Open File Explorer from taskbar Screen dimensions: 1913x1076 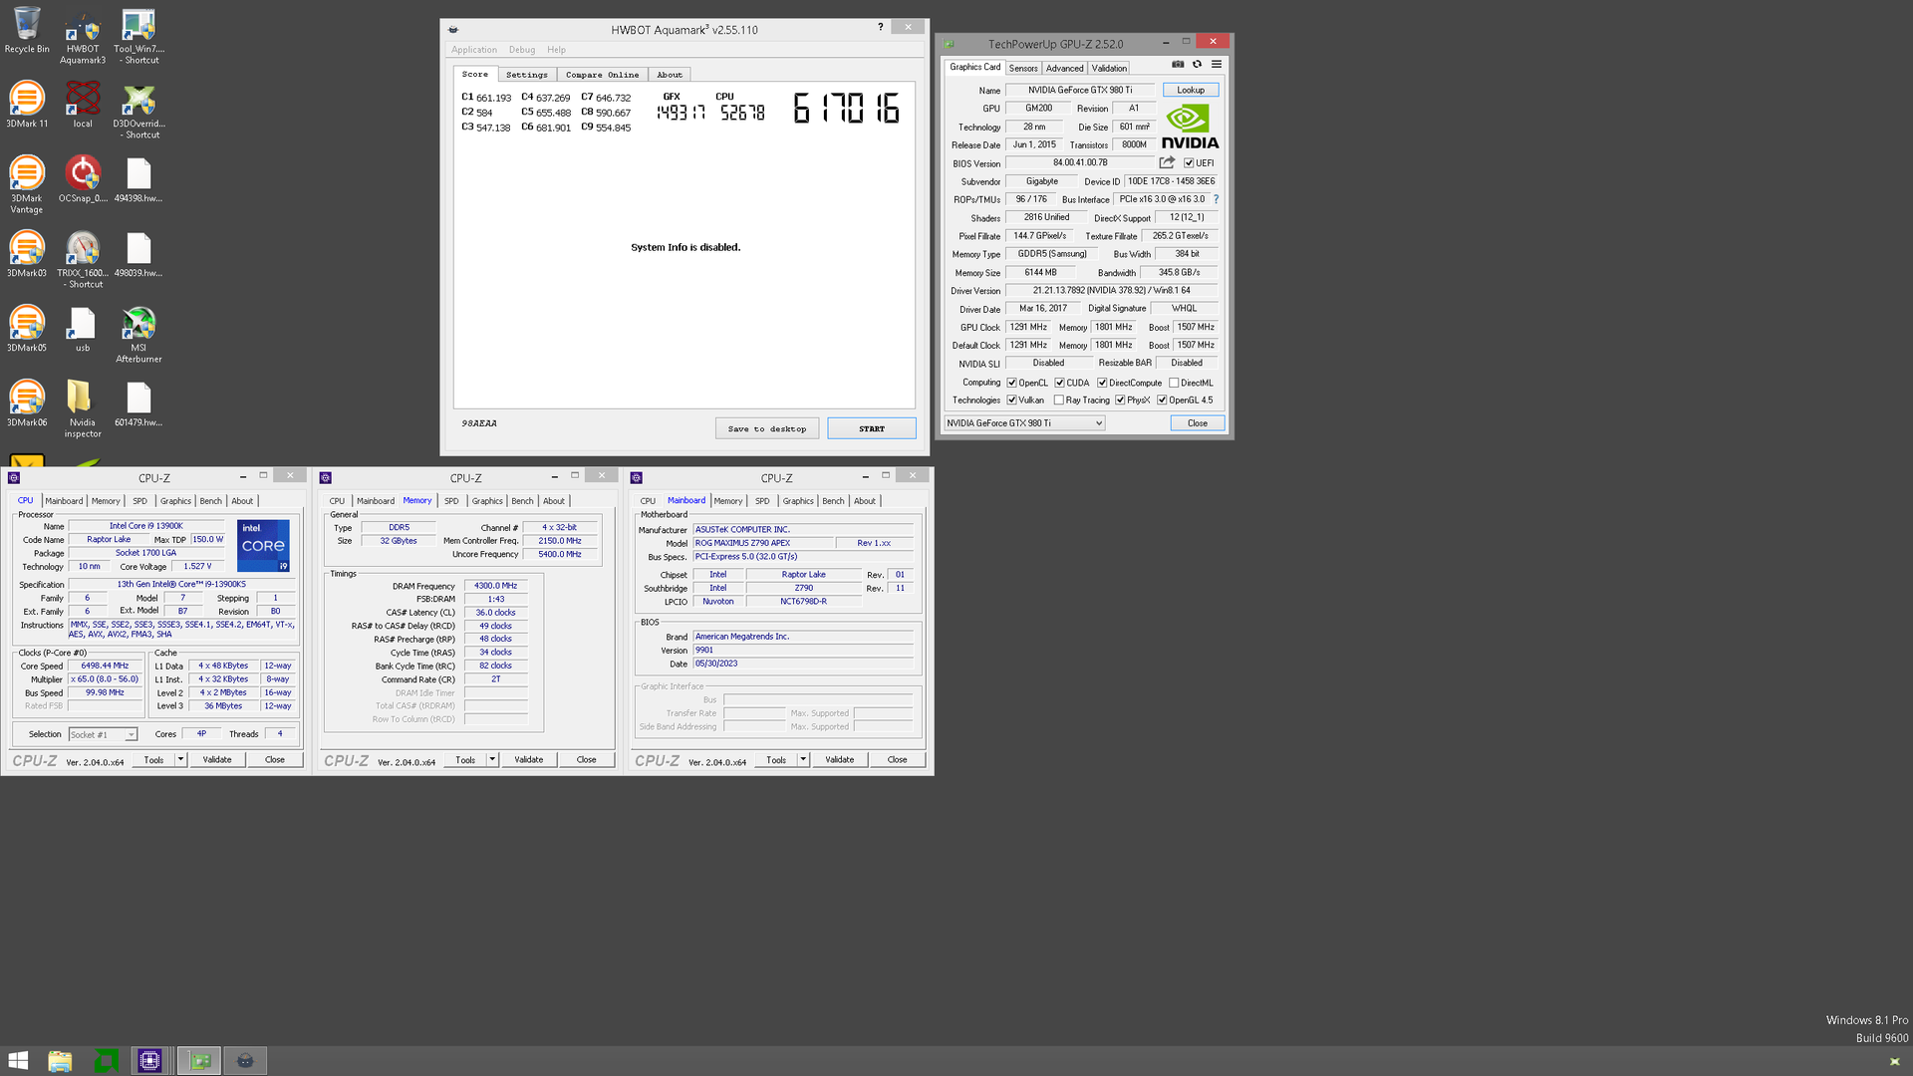click(x=60, y=1061)
